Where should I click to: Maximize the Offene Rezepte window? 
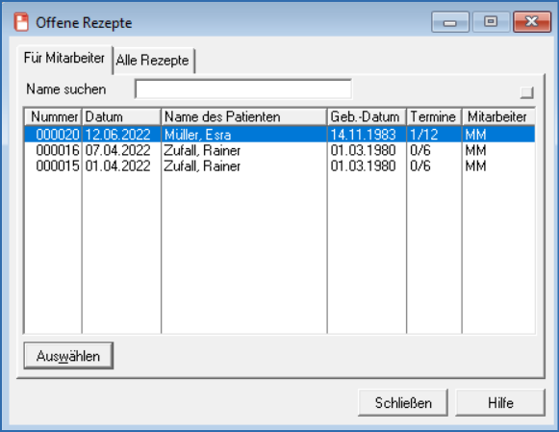[x=491, y=22]
